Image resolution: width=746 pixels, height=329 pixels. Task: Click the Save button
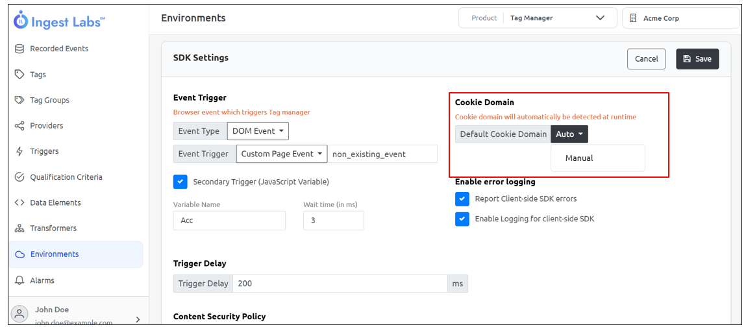coord(697,58)
